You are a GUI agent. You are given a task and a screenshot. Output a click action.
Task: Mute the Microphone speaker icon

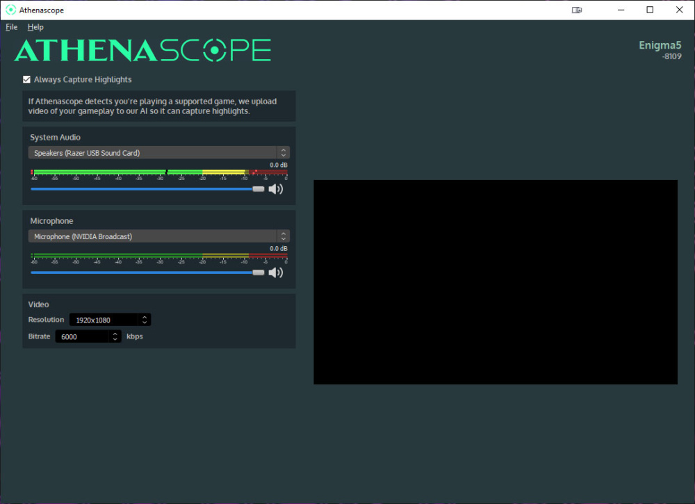276,273
